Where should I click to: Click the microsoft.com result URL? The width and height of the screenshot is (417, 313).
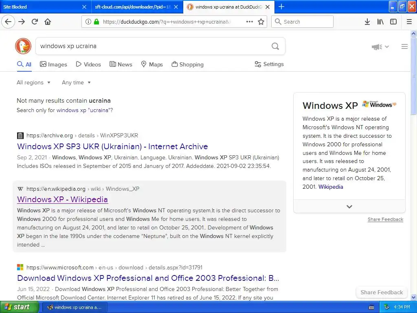(114, 267)
